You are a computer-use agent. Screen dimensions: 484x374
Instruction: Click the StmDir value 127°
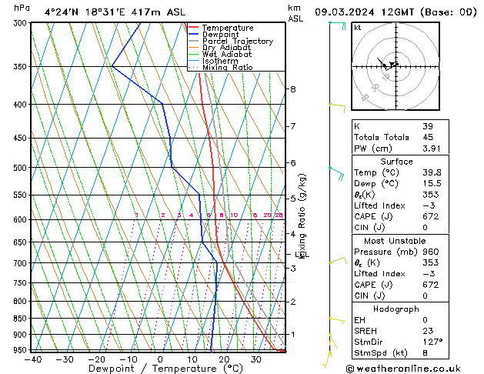(x=432, y=342)
